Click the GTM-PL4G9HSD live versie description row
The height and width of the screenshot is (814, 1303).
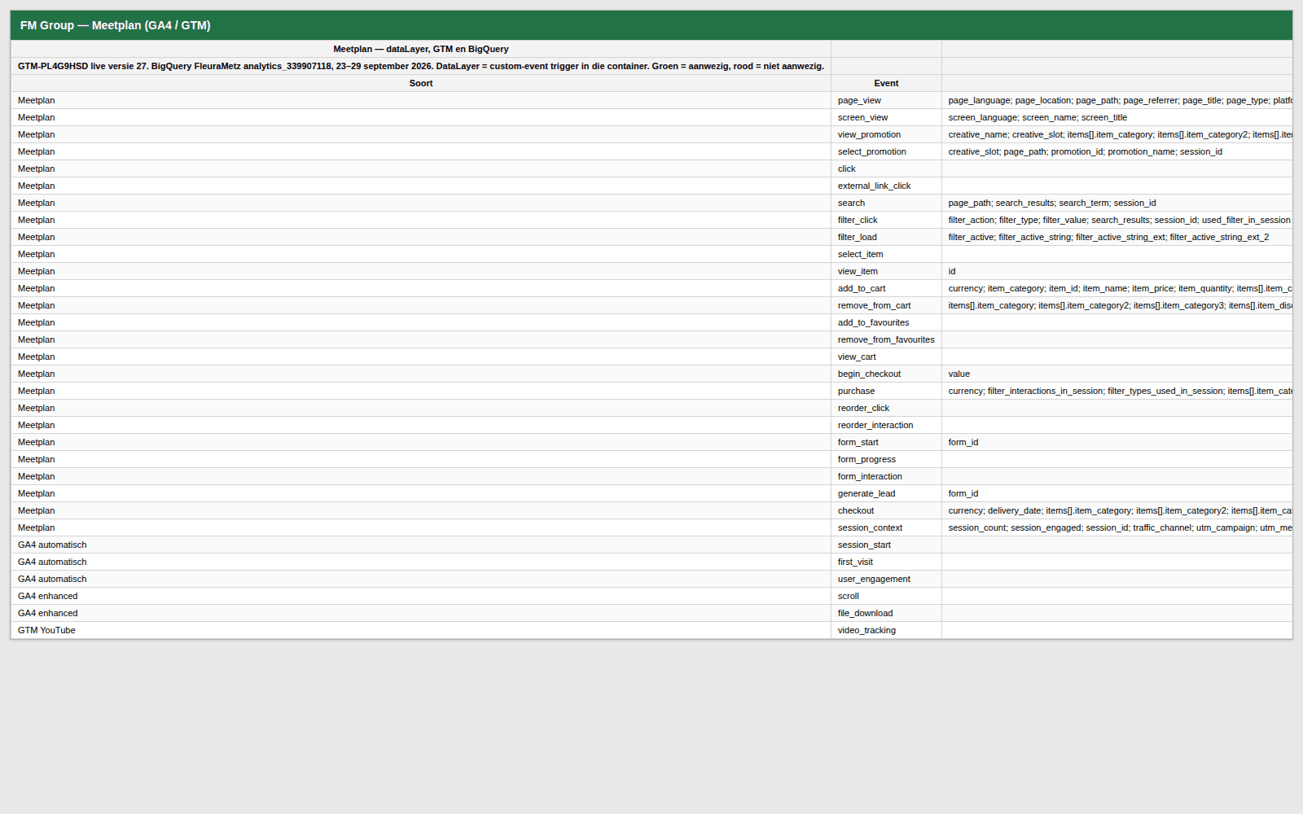click(x=421, y=66)
